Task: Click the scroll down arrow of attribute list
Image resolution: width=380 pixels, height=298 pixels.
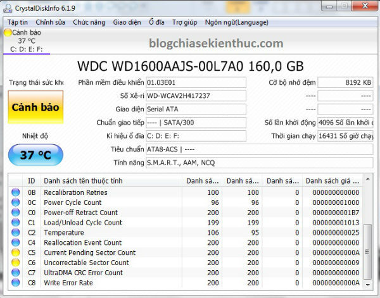Action: point(367,285)
